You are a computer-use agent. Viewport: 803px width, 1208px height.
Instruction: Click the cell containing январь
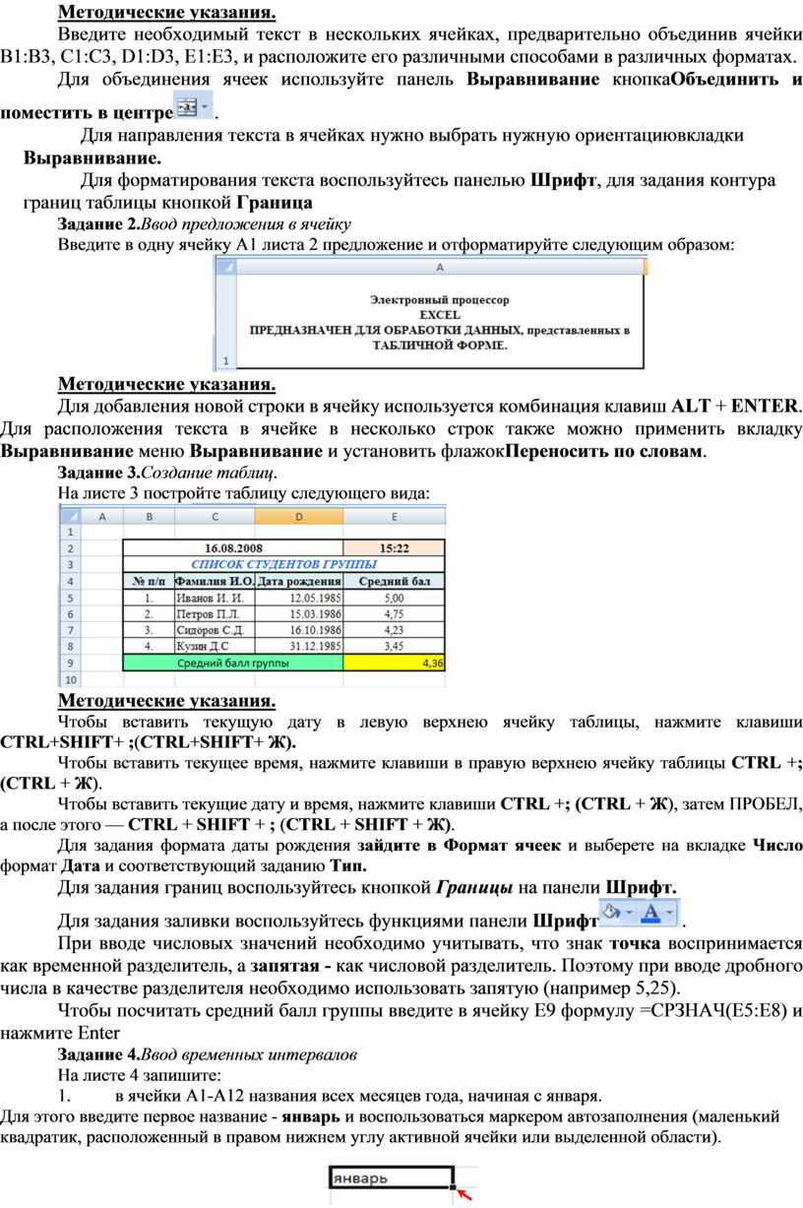click(x=388, y=1178)
